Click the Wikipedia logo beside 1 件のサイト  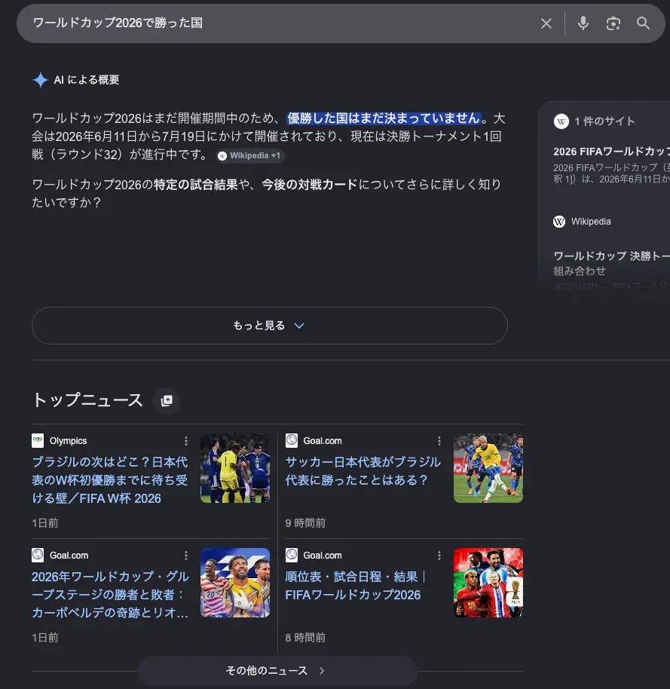tap(561, 121)
